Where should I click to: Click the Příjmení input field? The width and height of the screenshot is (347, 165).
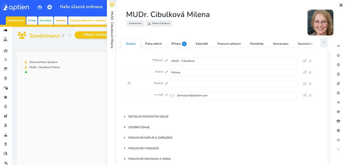click(233, 61)
